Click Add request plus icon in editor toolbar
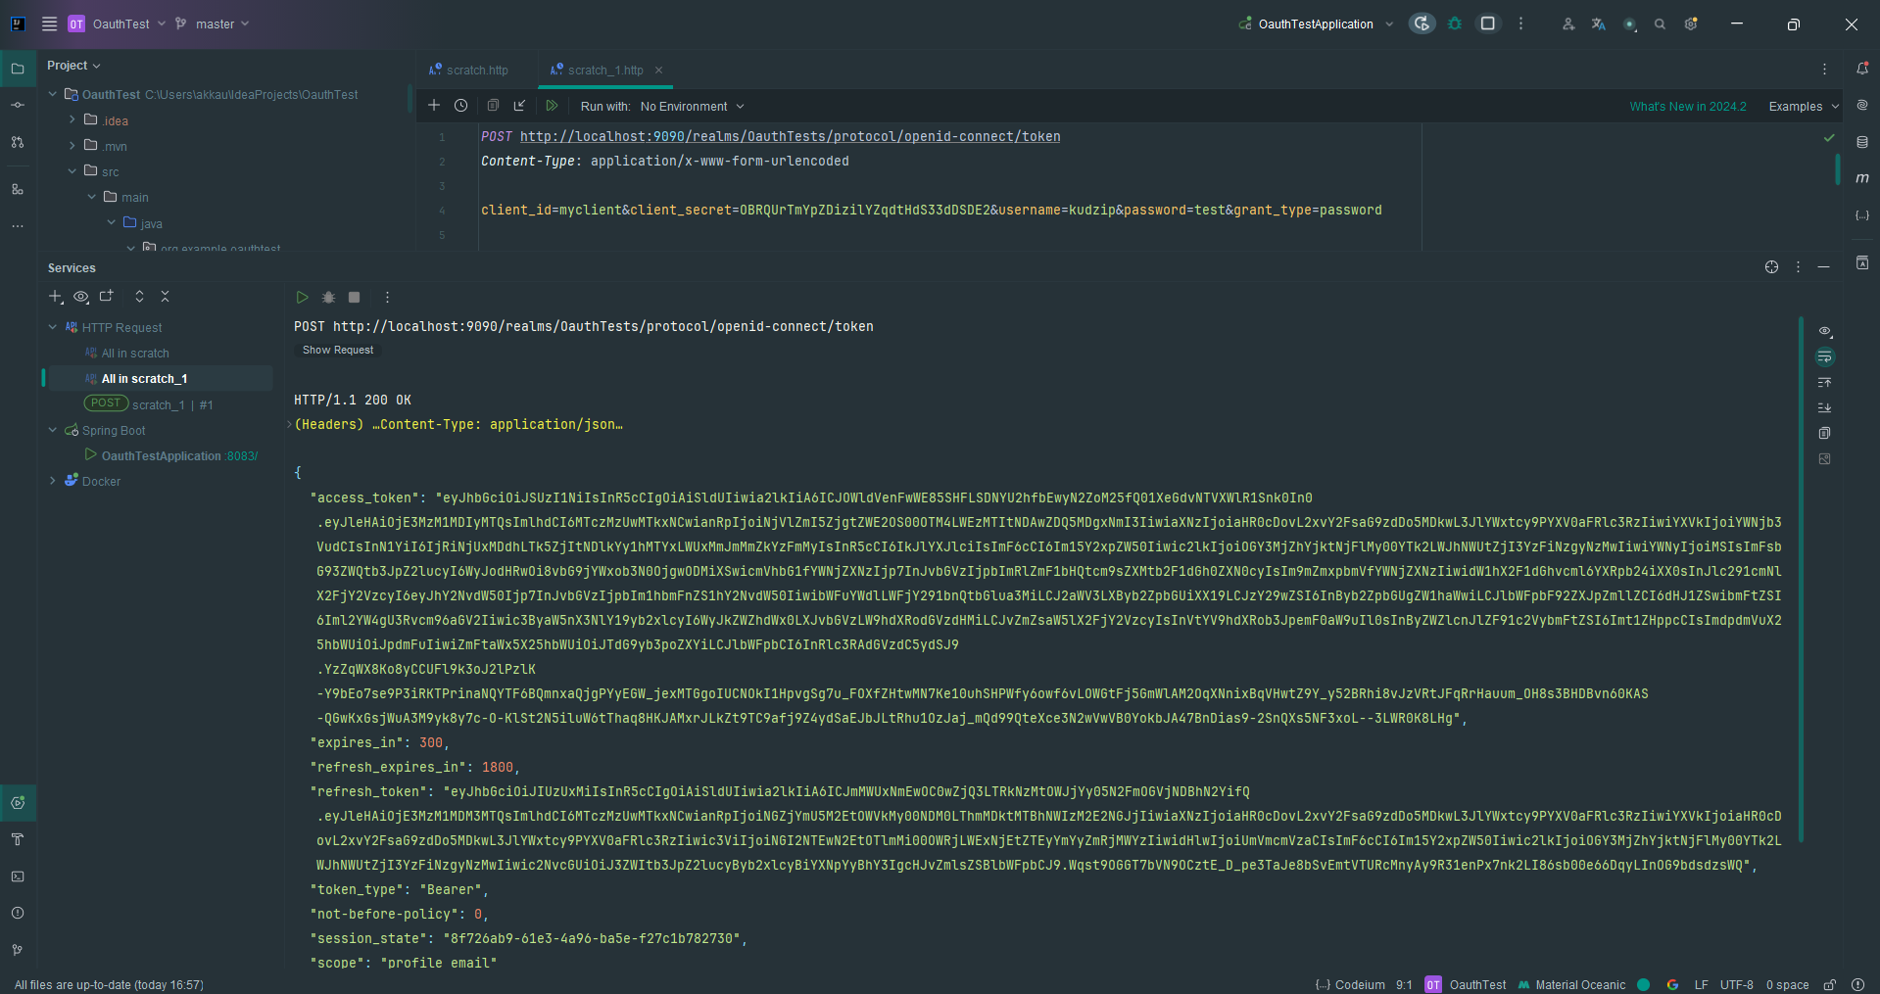This screenshot has width=1880, height=994. pyautogui.click(x=434, y=105)
